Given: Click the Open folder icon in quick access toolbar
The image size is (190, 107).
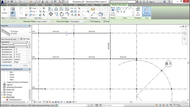Looking at the screenshot, I should tap(8, 2).
